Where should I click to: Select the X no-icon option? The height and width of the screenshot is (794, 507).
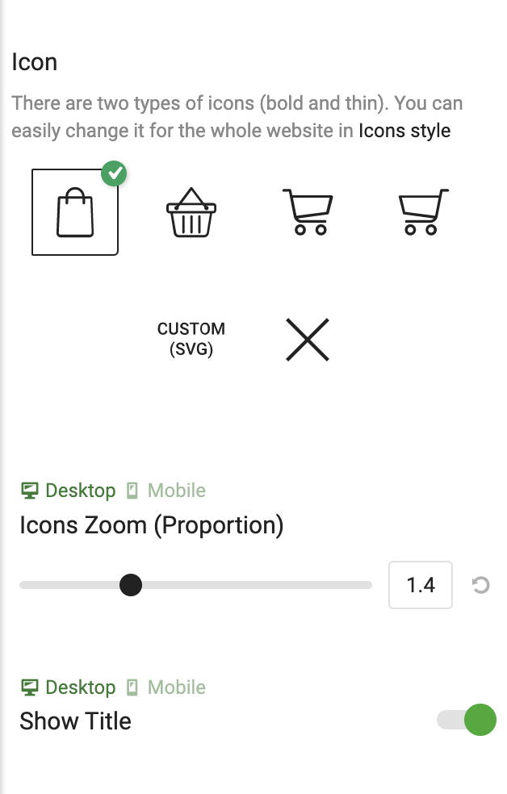coord(308,340)
